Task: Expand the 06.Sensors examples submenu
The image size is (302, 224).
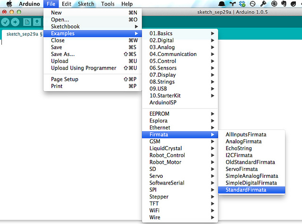Action: pos(180,68)
